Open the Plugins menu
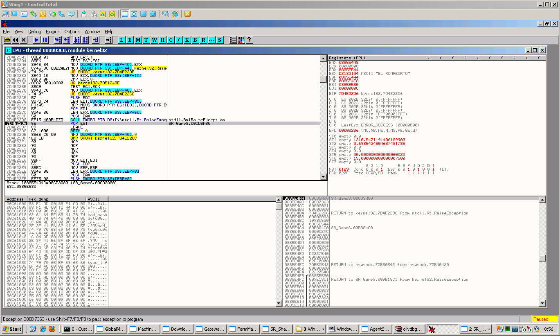This screenshot has height=336, width=560. pyautogui.click(x=53, y=32)
